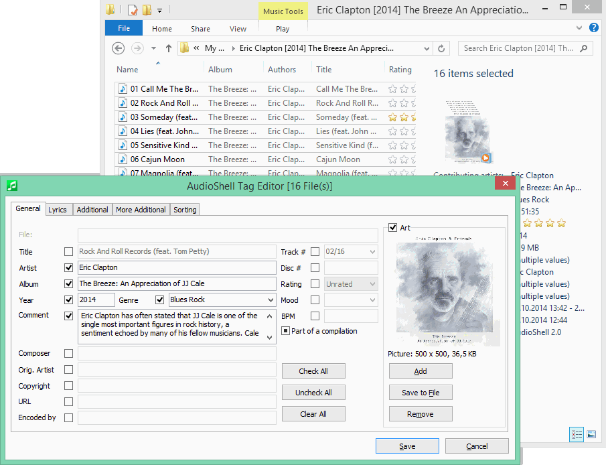Enable the Rating checkbox
The height and width of the screenshot is (465, 606).
[315, 284]
